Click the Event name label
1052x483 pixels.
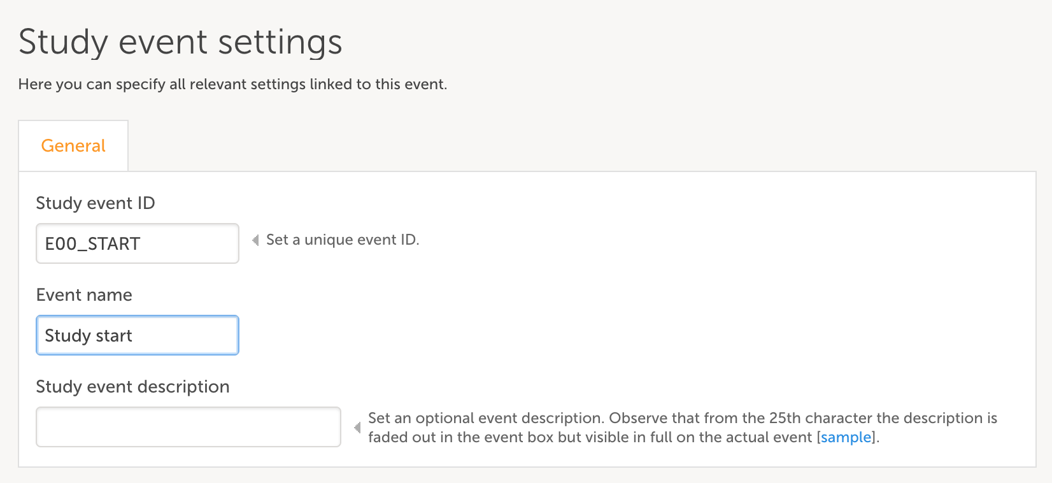coord(84,295)
